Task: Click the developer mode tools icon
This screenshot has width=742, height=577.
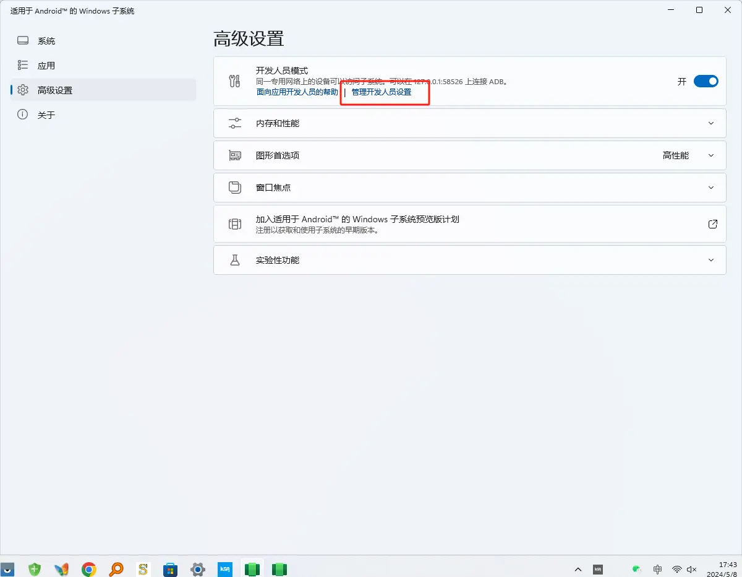Action: pyautogui.click(x=235, y=81)
